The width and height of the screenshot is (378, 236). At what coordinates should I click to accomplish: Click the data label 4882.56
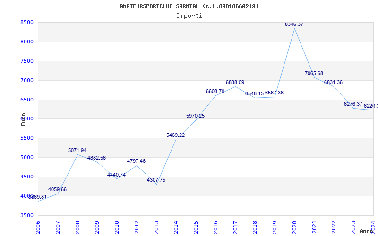[96, 158]
